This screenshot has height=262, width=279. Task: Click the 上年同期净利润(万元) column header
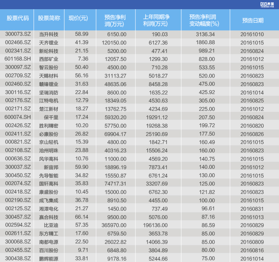[x=156, y=20]
